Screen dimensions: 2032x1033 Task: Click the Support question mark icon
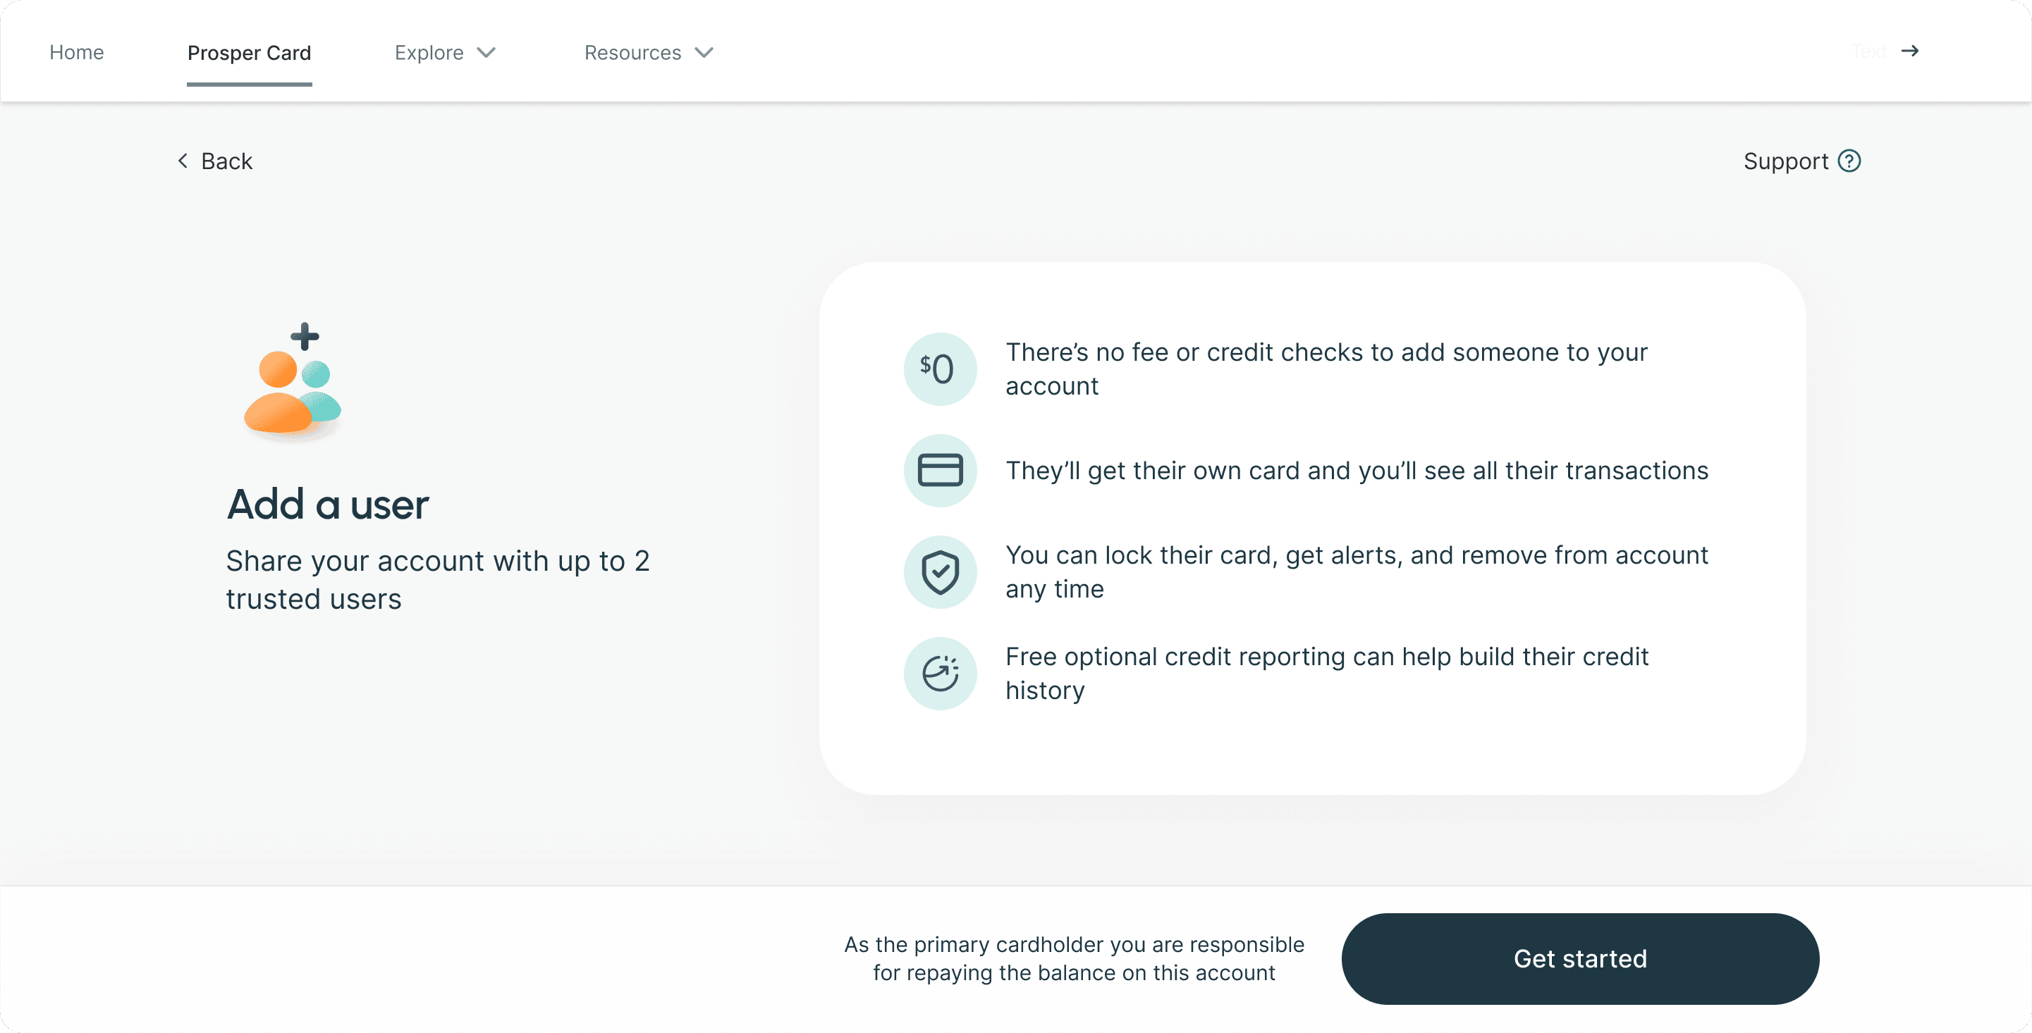[1849, 161]
